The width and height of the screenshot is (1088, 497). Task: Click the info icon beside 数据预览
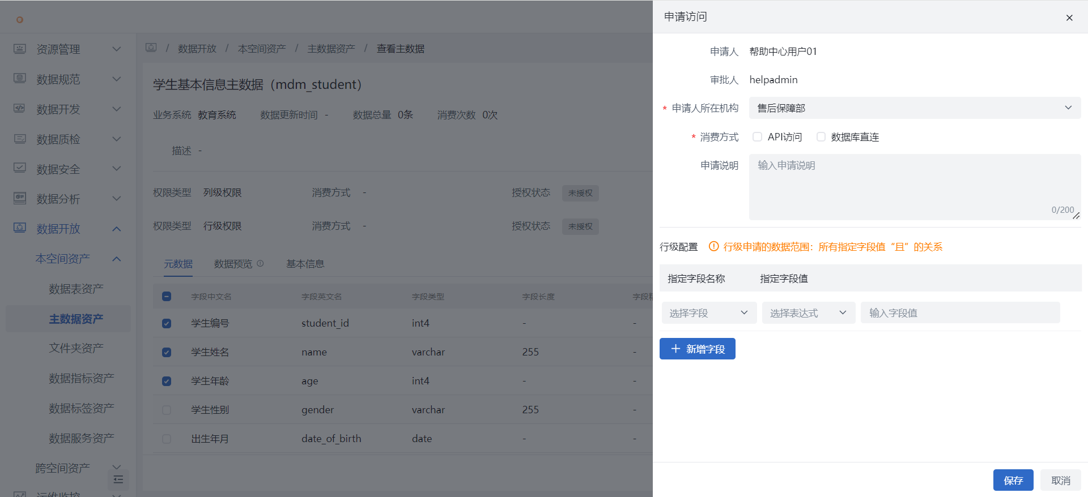point(260,263)
